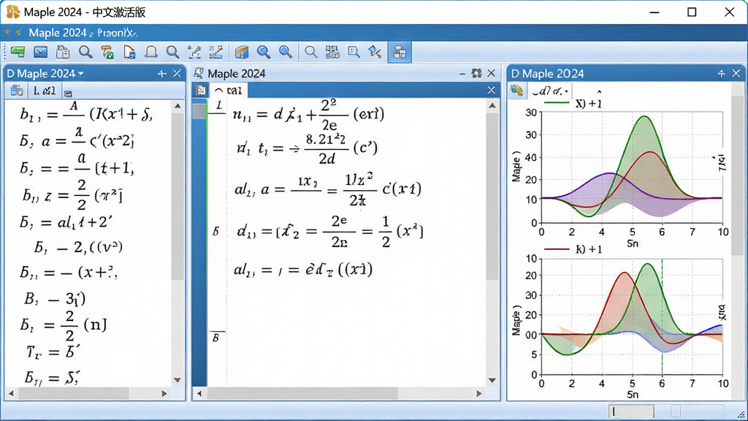Click the left panel equation ending in (nJ

(x=63, y=325)
